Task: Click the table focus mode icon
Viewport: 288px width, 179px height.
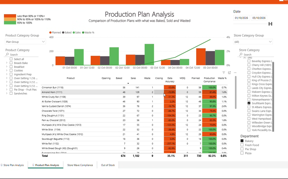Action: pos(229,73)
